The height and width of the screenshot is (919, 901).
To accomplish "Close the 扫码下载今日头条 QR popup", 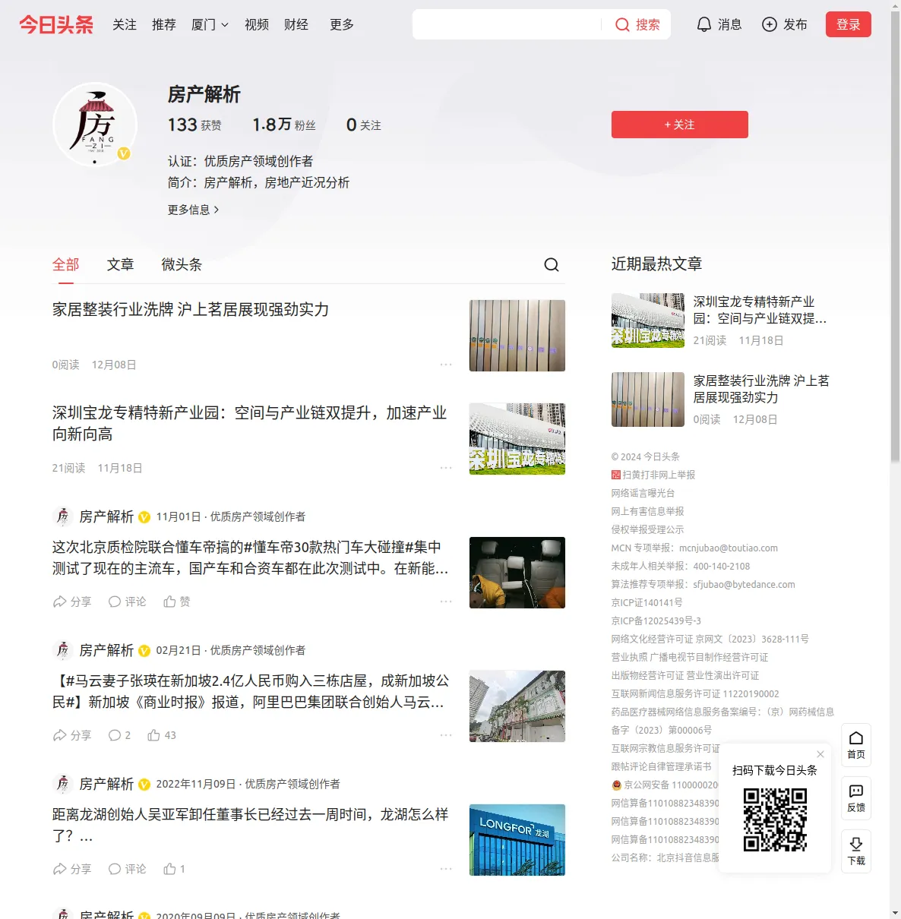I will click(x=820, y=754).
